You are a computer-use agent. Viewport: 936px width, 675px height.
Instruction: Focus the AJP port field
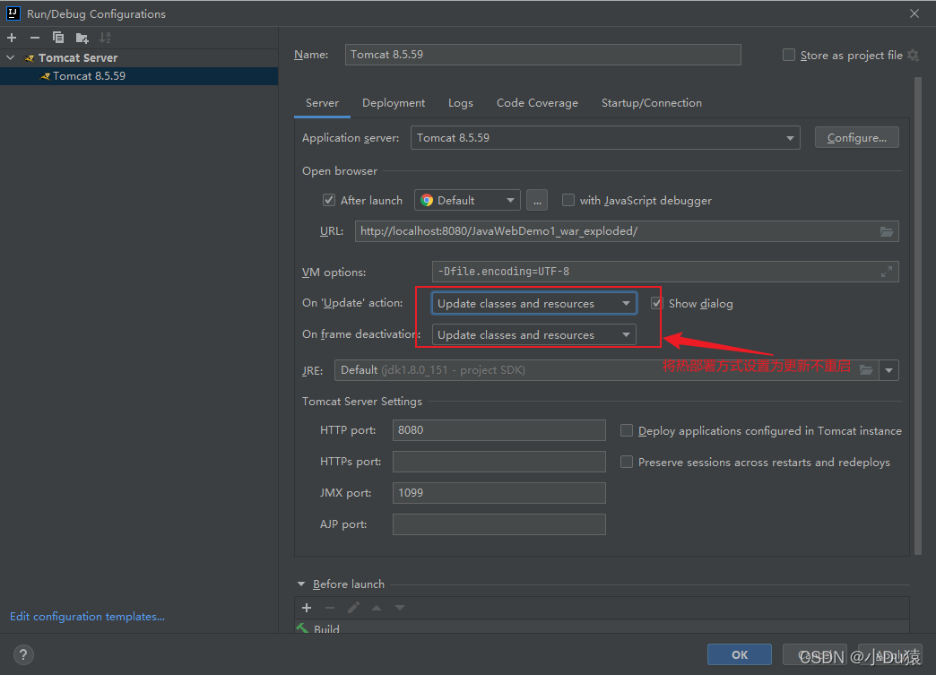[499, 524]
